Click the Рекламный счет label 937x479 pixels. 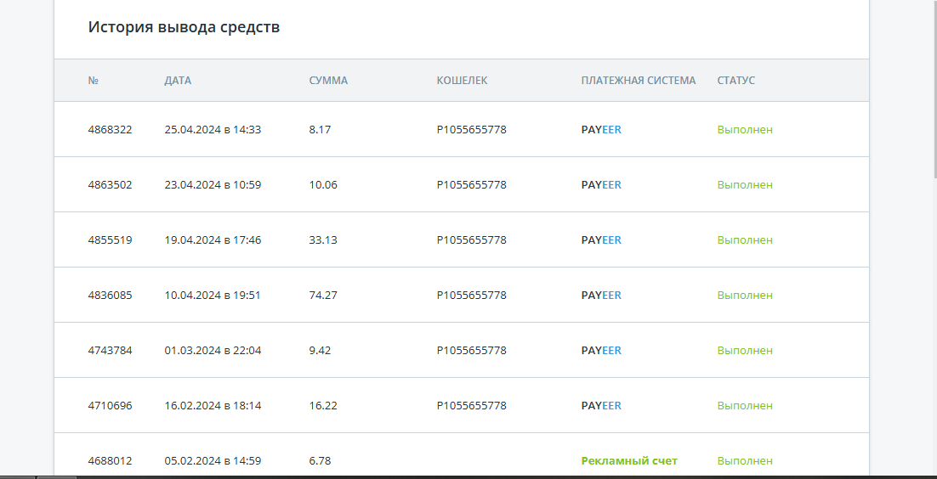[629, 461]
